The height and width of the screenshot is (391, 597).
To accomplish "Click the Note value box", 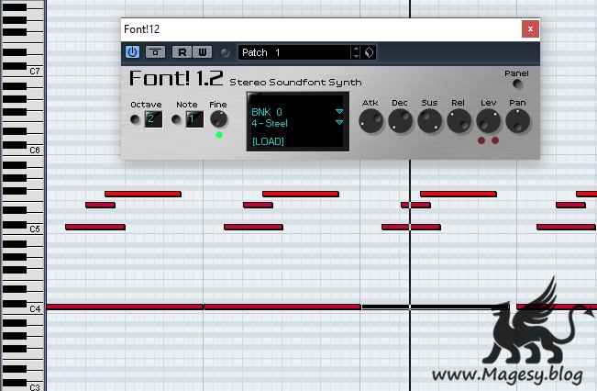I will 194,119.
